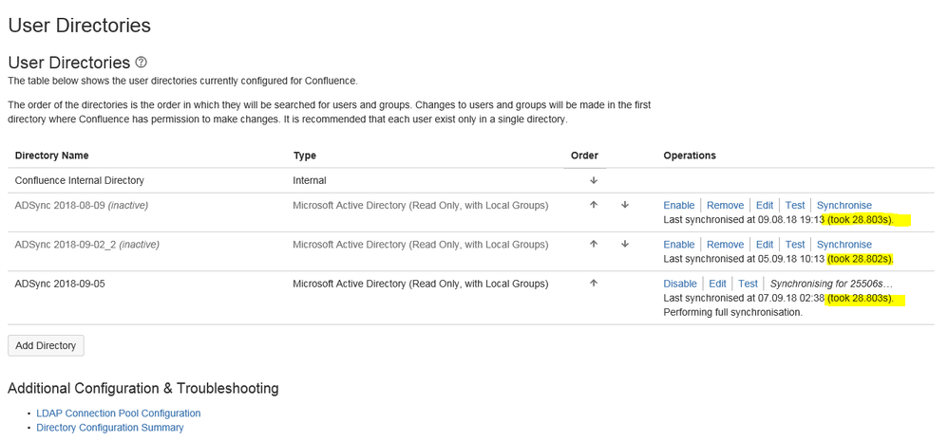This screenshot has height=441, width=948.
Task: Move Confluence Internal Directory down in order
Action: 594,180
